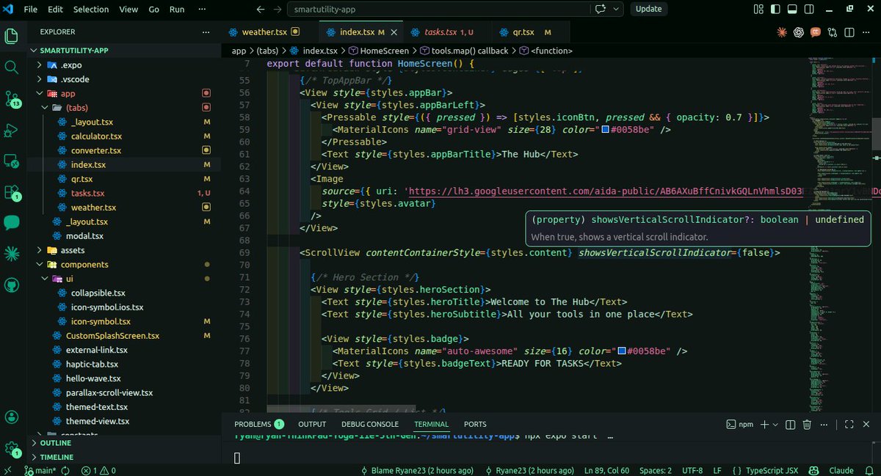The width and height of the screenshot is (881, 476).
Task: Click the ChatGPT icon in editor toolbar
Action: point(798,32)
